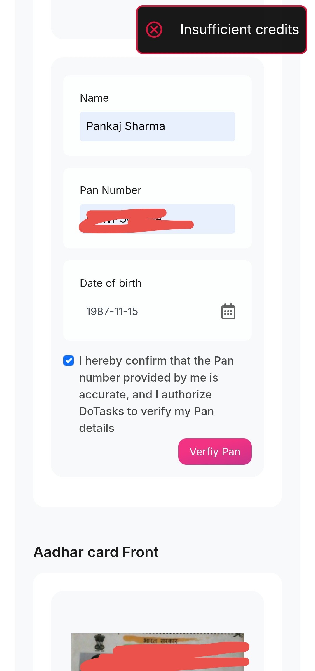
Task: Click the Aadhar card Front heading
Action: pos(96,552)
